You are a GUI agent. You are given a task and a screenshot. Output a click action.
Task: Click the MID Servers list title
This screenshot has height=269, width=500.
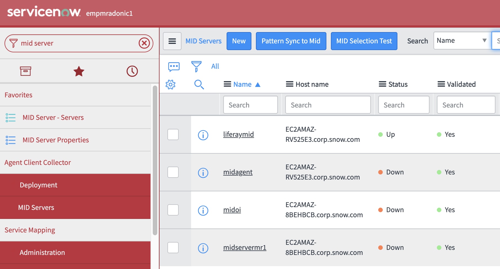203,41
